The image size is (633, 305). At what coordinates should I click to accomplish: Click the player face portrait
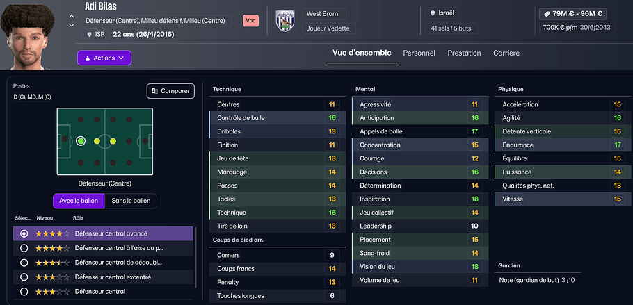(27, 35)
